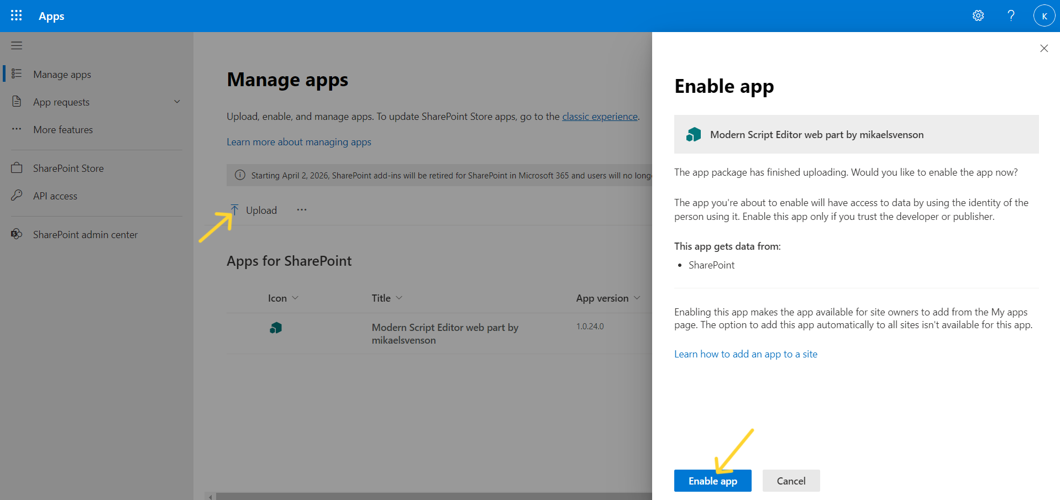Expand the App requests section
This screenshot has width=1060, height=500.
(177, 102)
